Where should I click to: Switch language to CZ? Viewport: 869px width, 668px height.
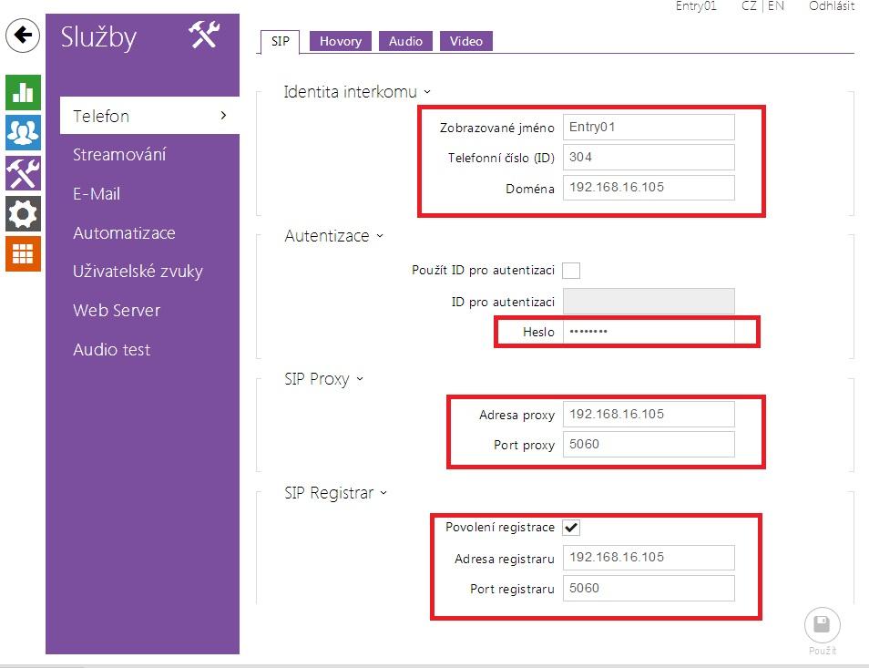click(x=749, y=6)
